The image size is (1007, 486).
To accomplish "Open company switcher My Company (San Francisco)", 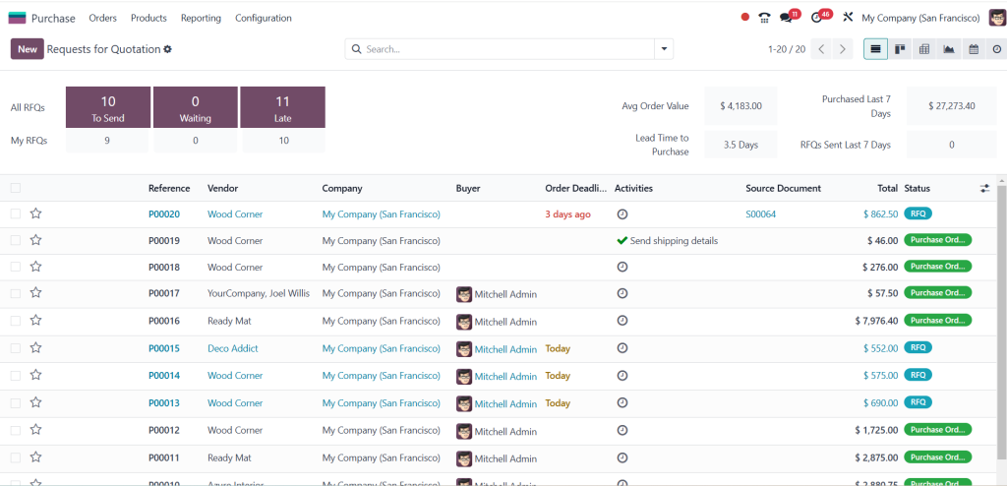I will pos(920,18).
